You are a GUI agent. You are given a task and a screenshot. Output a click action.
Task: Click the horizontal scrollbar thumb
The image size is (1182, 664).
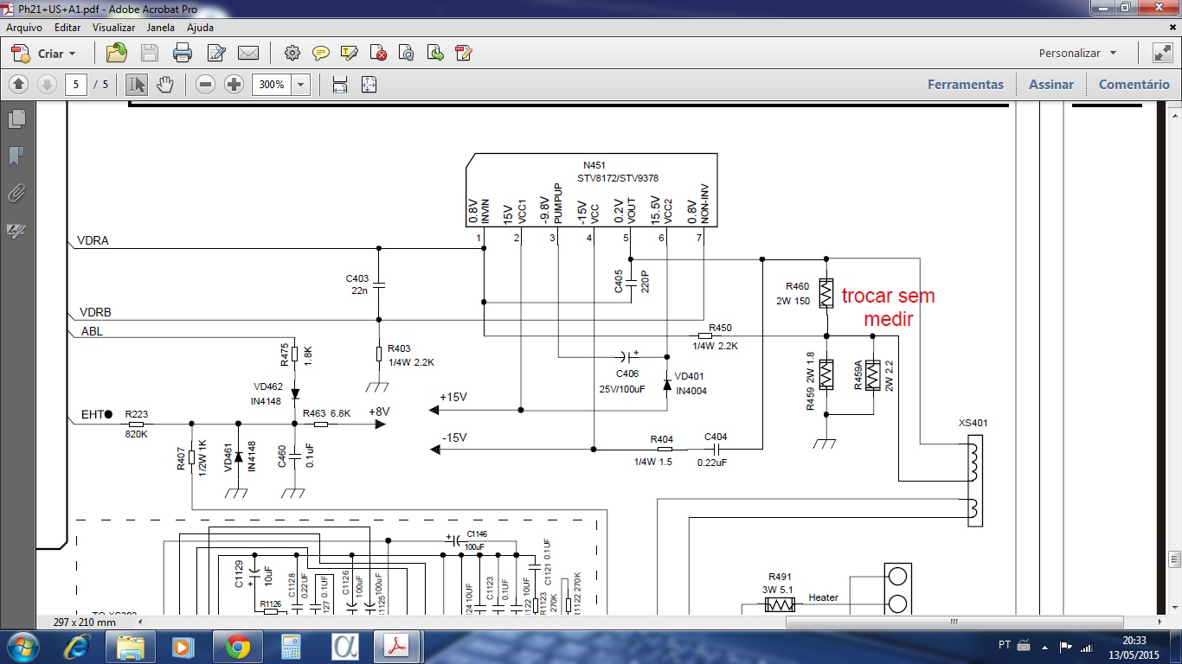click(954, 622)
